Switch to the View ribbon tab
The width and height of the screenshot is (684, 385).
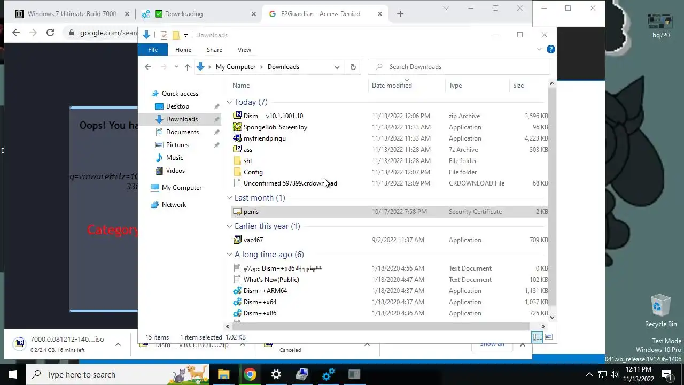click(x=244, y=50)
